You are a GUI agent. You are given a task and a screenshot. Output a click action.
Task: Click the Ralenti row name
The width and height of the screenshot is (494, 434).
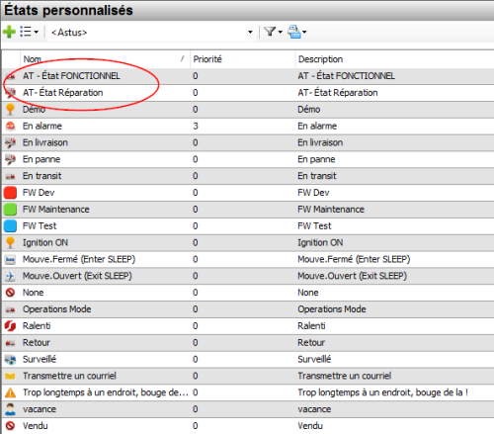coord(37,326)
